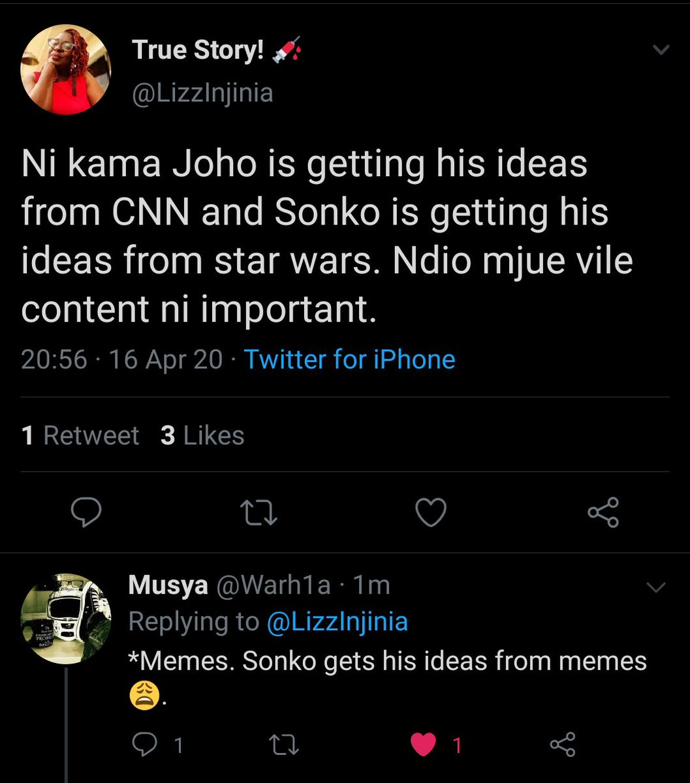
Task: Open True Story! profile picture
Action: (66, 70)
